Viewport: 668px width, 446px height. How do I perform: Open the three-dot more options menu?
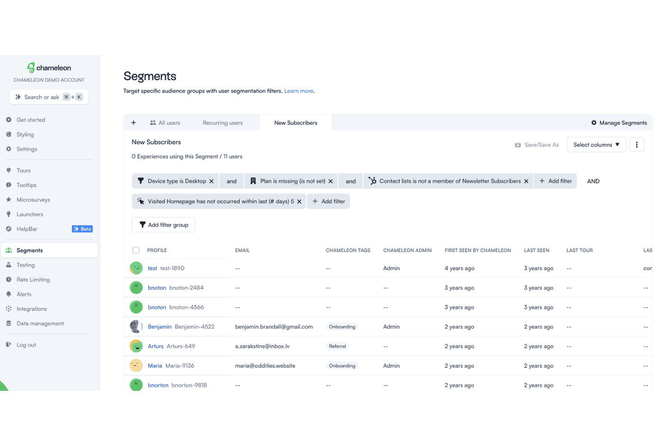point(636,145)
